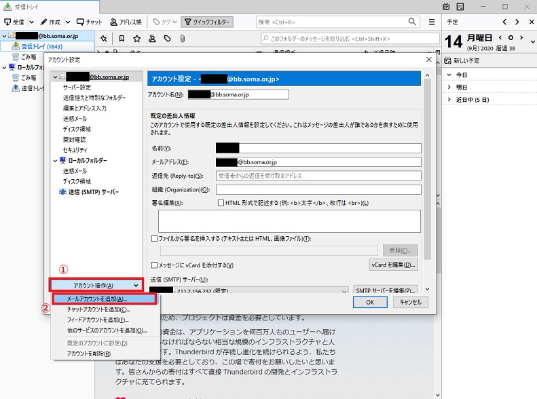Viewport: 537px width, 399px height.
Task: Open the tasks tab icon in title bar
Action: pyautogui.click(x=460, y=7)
